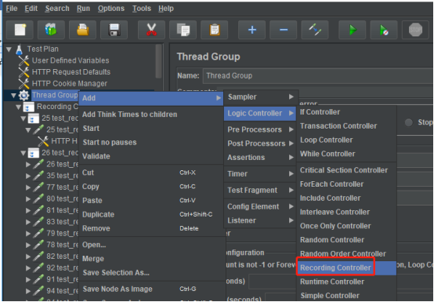The height and width of the screenshot is (302, 434).
Task: Select Loop Controller in submenu
Action: click(346, 140)
